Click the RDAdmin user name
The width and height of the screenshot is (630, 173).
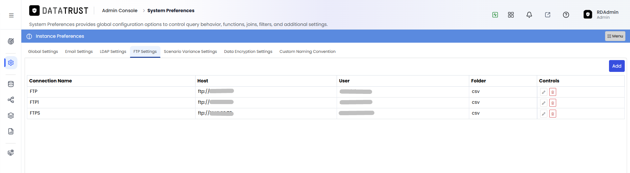(x=607, y=12)
